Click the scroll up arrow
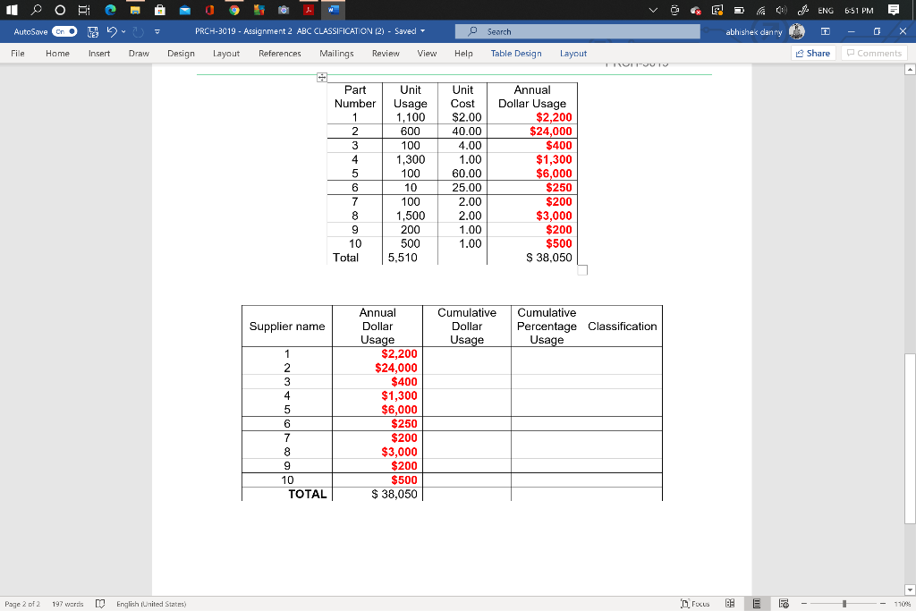916x611 pixels. click(x=910, y=70)
